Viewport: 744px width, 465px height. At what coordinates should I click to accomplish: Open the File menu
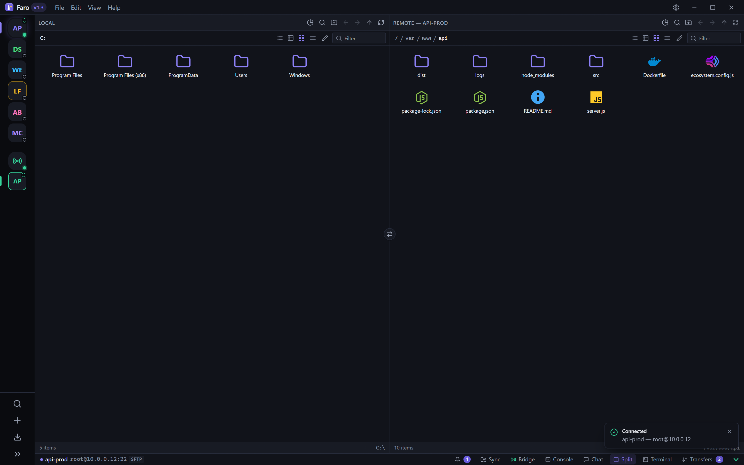(59, 7)
